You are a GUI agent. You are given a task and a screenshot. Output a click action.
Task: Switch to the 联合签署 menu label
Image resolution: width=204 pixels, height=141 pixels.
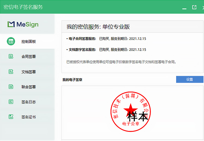point(29,87)
